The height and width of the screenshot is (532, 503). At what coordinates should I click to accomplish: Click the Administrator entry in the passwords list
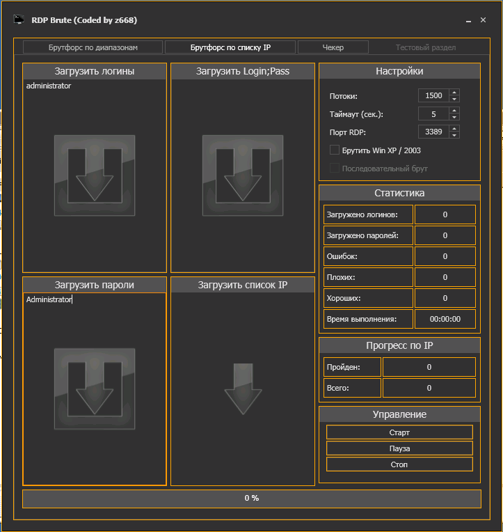49,299
